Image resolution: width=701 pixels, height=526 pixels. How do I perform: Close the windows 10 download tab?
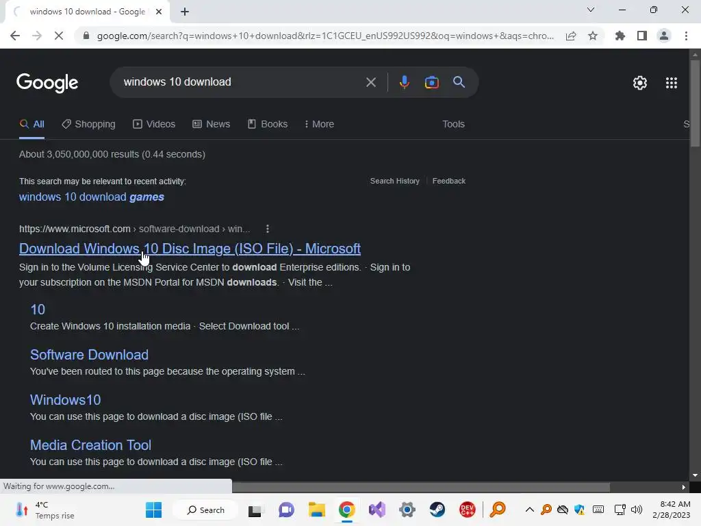(159, 12)
